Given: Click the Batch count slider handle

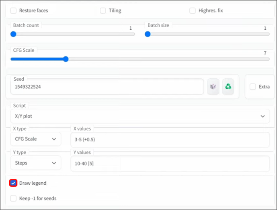Looking at the screenshot, I should [13, 34].
